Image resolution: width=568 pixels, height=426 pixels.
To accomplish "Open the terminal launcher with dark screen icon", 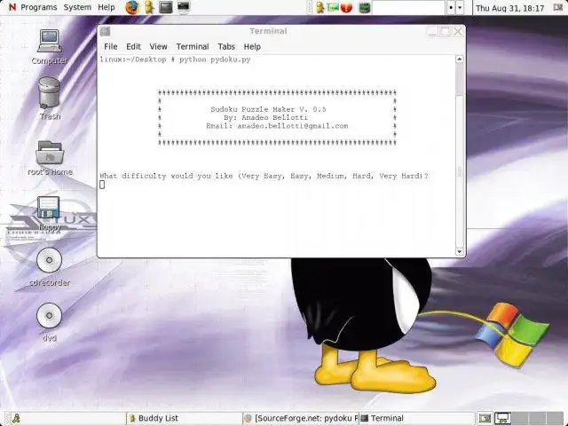I will coord(166,7).
